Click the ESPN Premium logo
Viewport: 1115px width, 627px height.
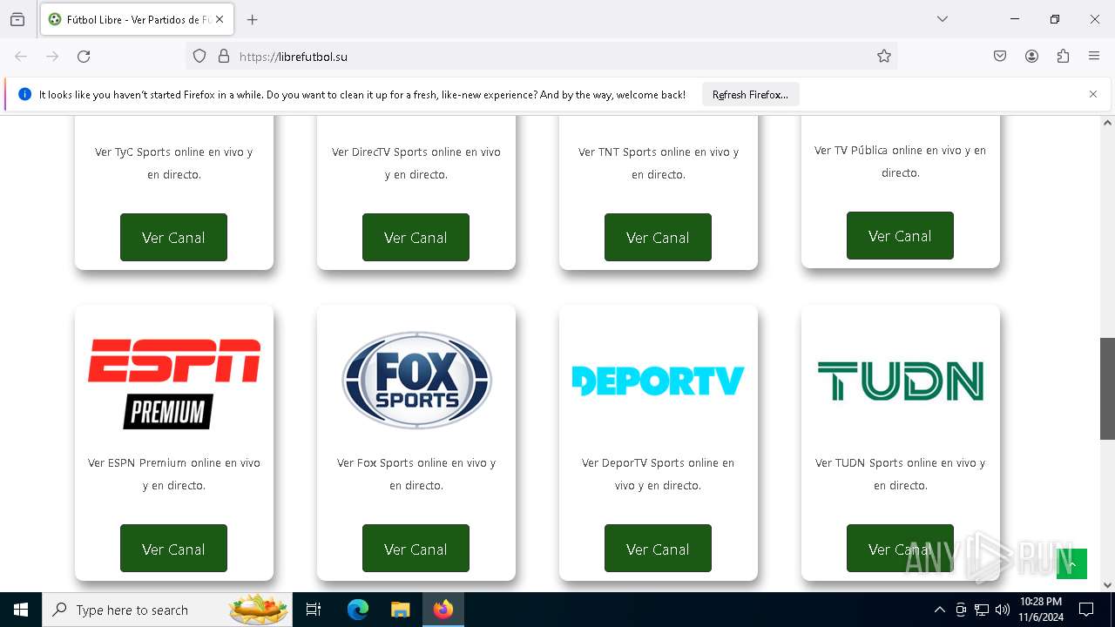[x=174, y=383]
